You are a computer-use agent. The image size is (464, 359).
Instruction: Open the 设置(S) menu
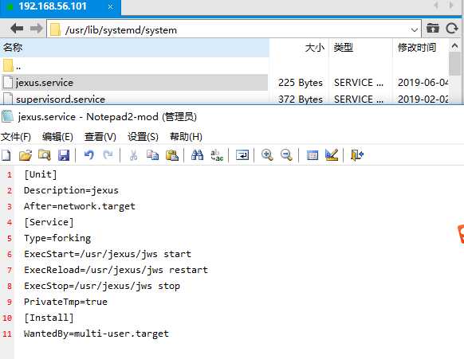(x=143, y=137)
